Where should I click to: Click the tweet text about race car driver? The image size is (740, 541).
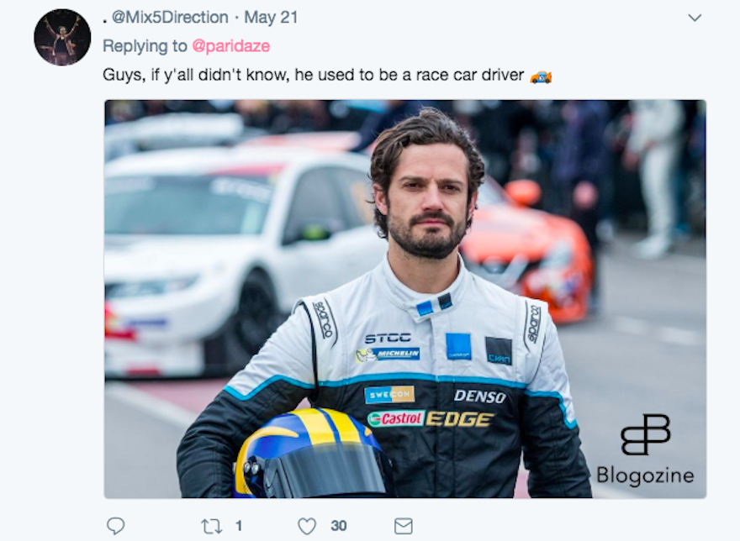coord(314,75)
